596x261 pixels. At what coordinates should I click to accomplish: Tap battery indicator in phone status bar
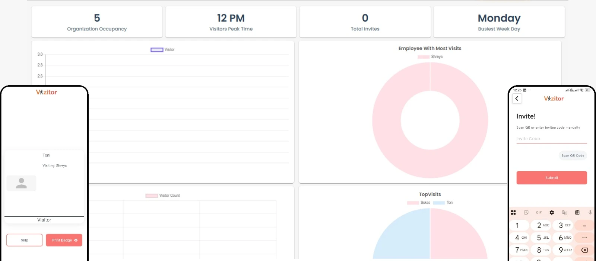tap(587, 90)
